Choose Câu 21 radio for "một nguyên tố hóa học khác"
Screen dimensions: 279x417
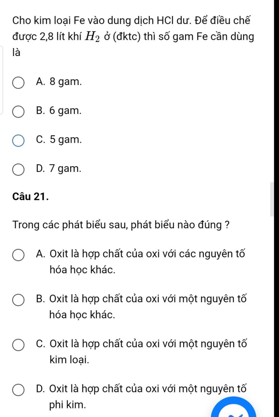click(18, 300)
